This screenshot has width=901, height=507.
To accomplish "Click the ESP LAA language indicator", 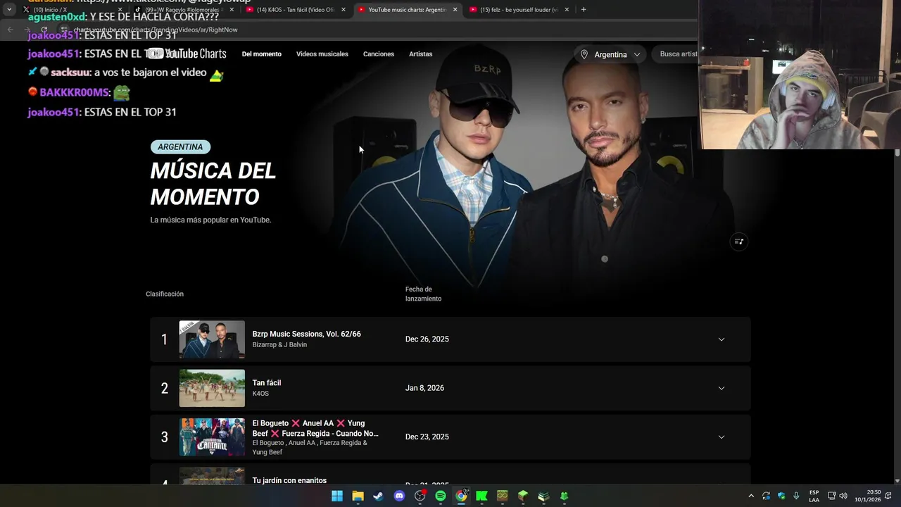I will pos(814,496).
